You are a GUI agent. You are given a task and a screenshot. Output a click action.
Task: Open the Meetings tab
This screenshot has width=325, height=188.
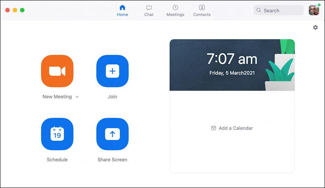(x=175, y=11)
